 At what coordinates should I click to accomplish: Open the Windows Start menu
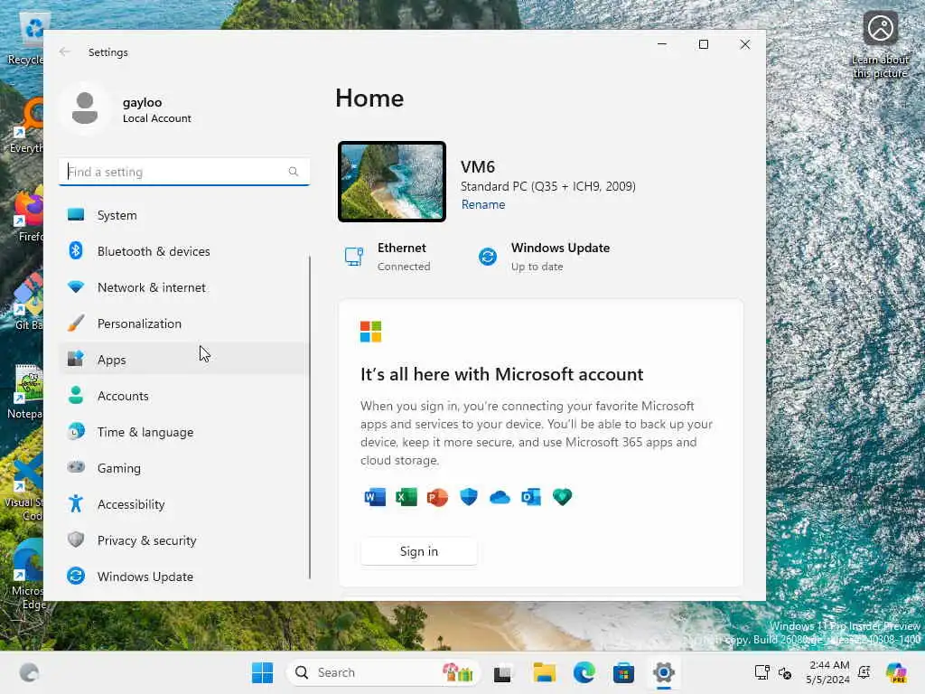coord(263,672)
